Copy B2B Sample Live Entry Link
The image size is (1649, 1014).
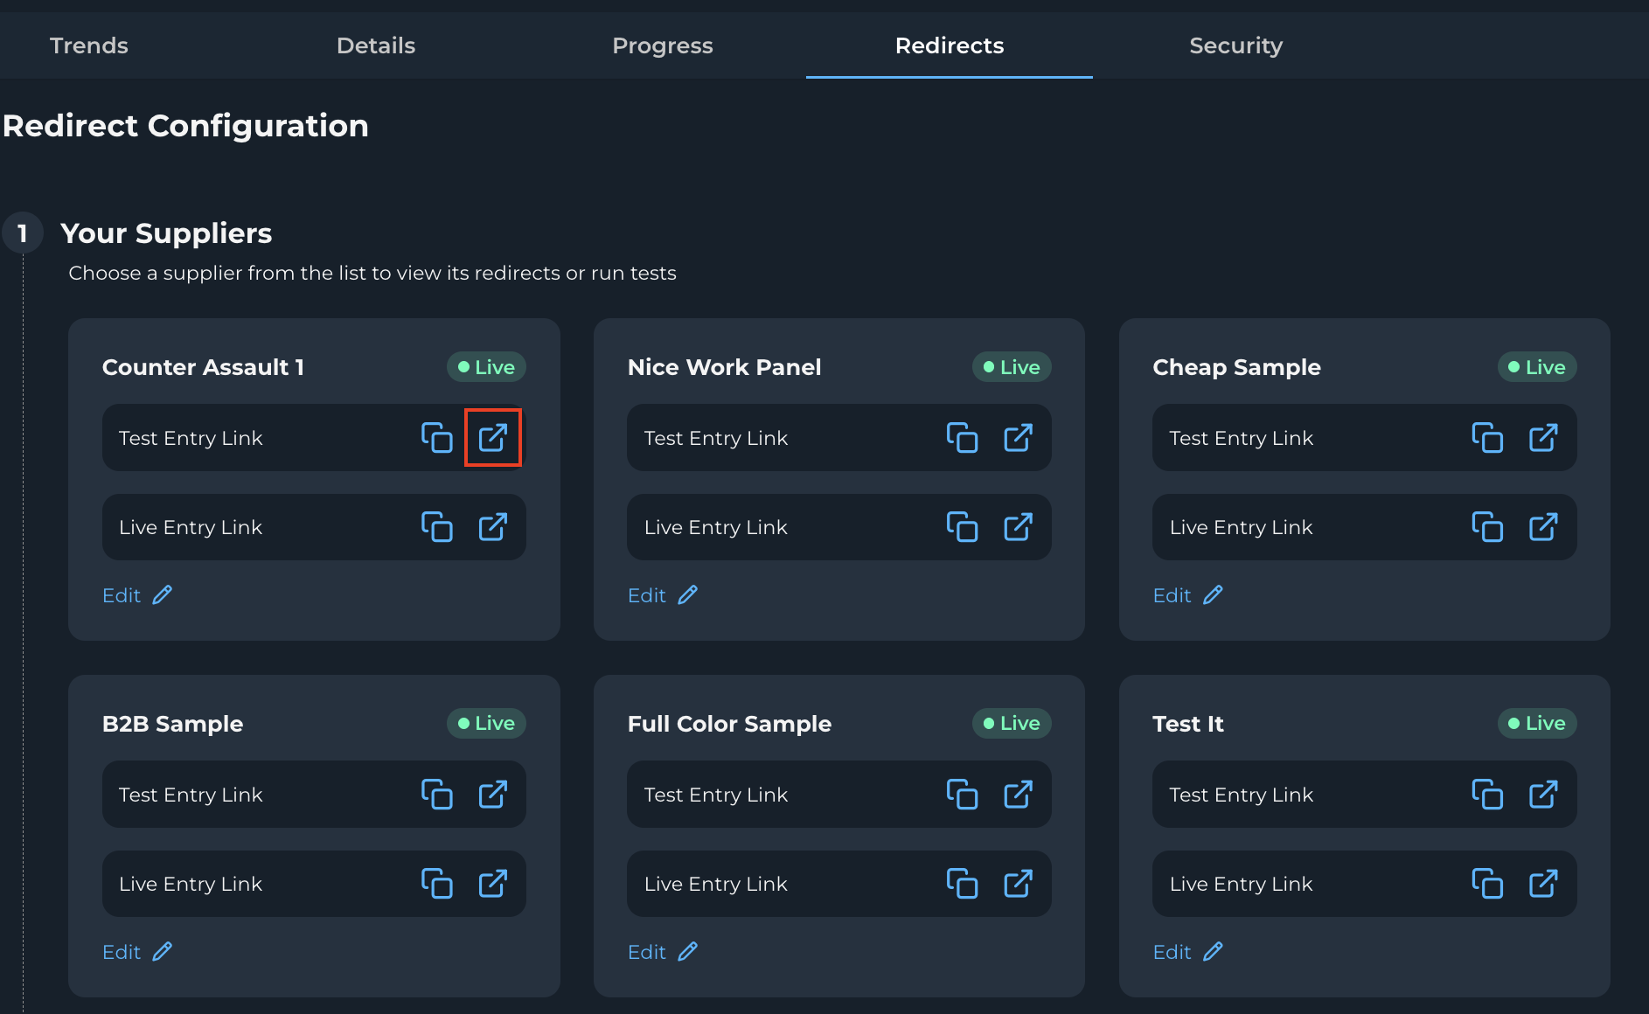(437, 884)
